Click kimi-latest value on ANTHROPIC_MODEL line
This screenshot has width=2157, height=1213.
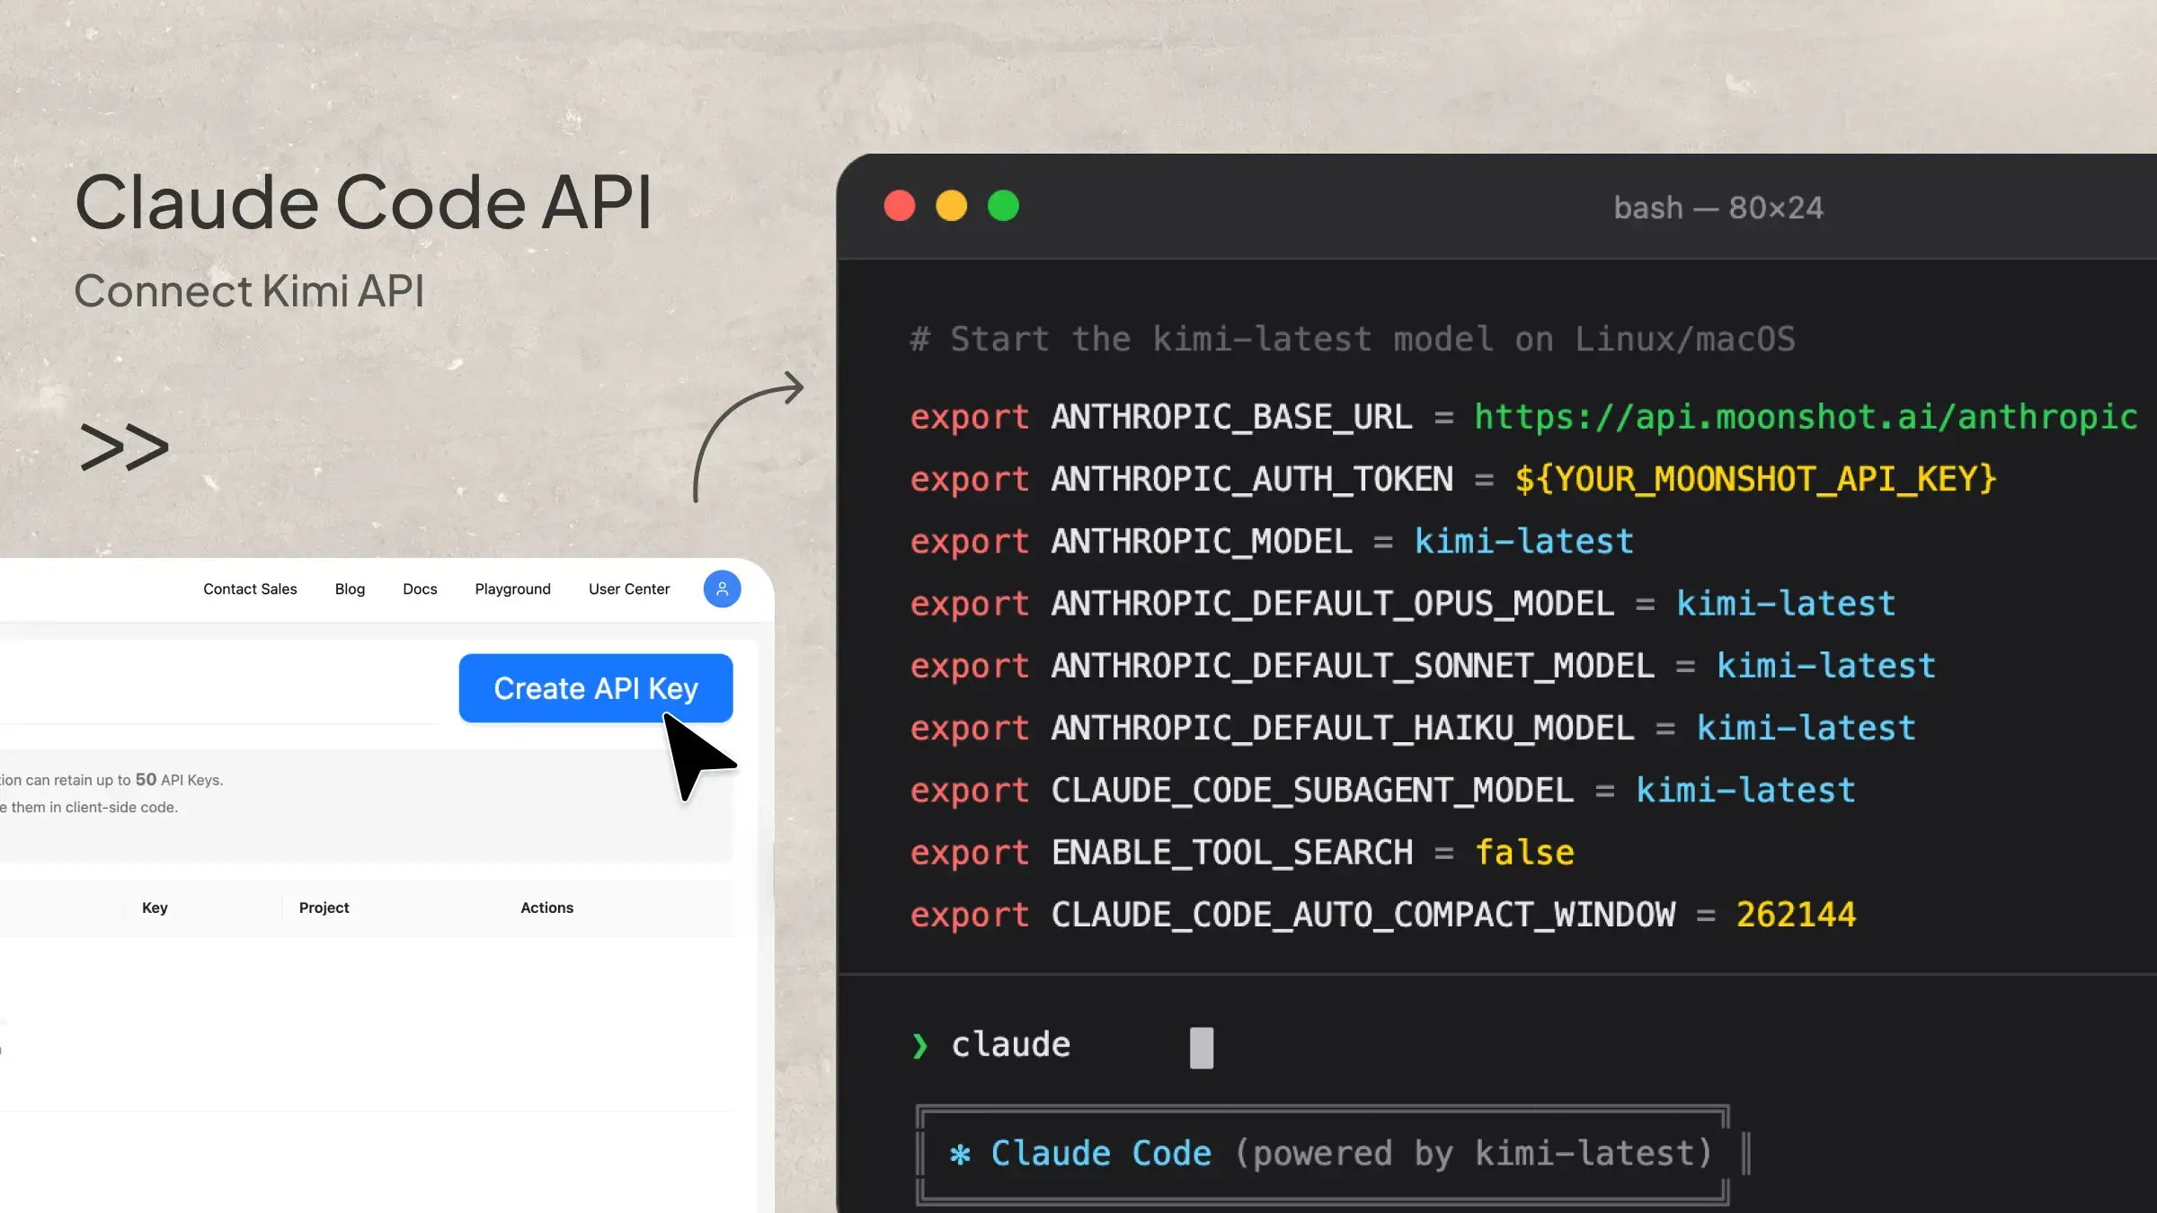pyautogui.click(x=1524, y=541)
